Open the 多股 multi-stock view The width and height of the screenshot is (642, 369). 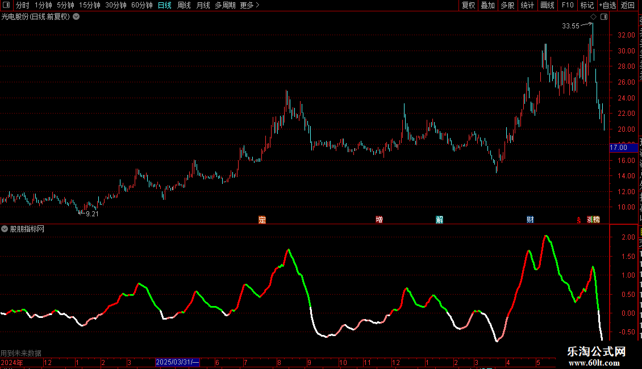(507, 5)
